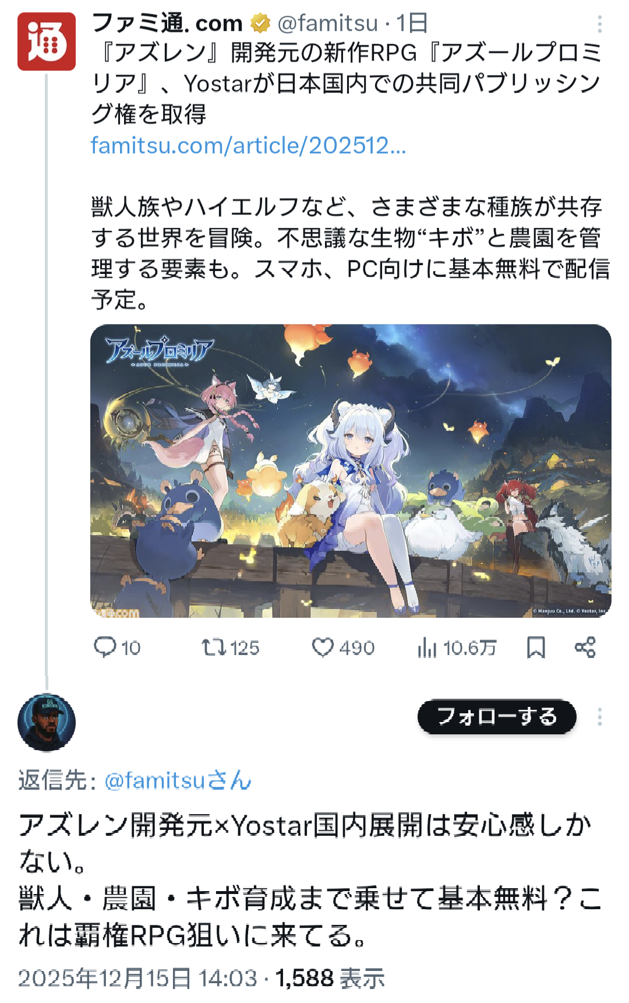Open the 1,588 表示 view count

coord(330,978)
